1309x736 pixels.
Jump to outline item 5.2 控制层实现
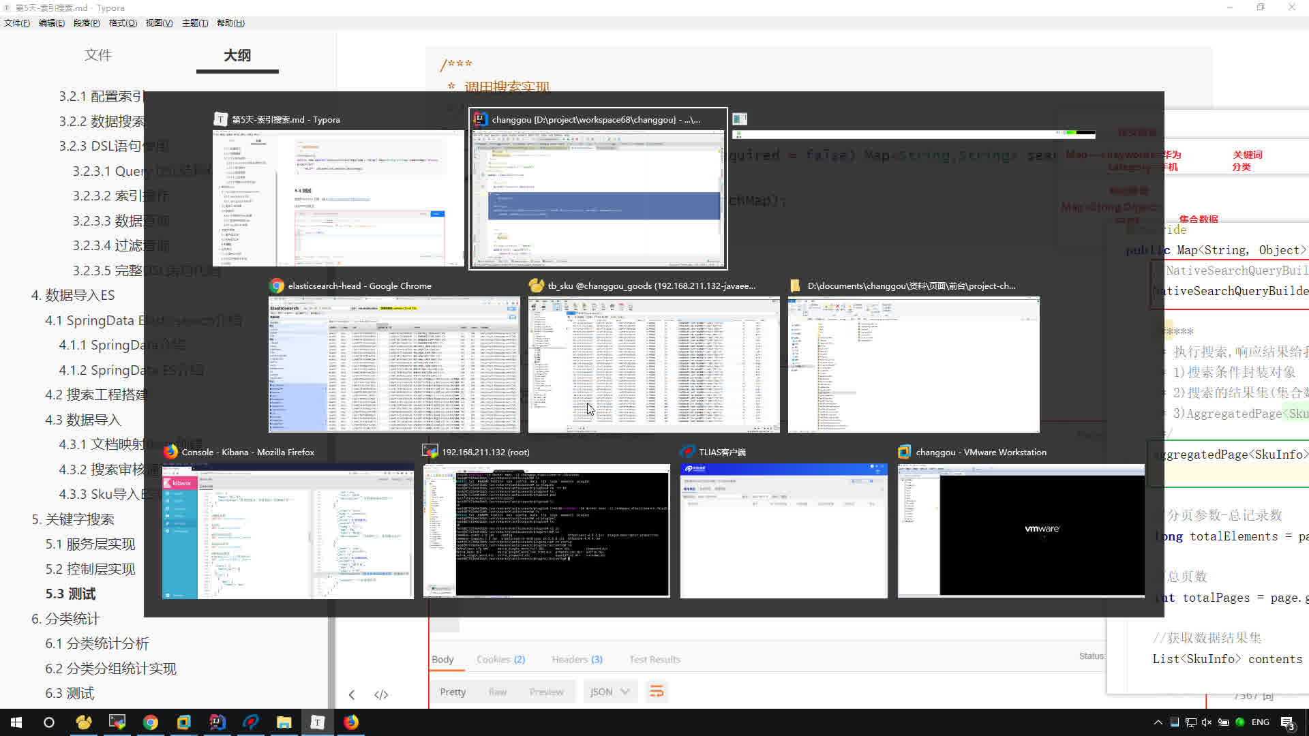click(91, 569)
